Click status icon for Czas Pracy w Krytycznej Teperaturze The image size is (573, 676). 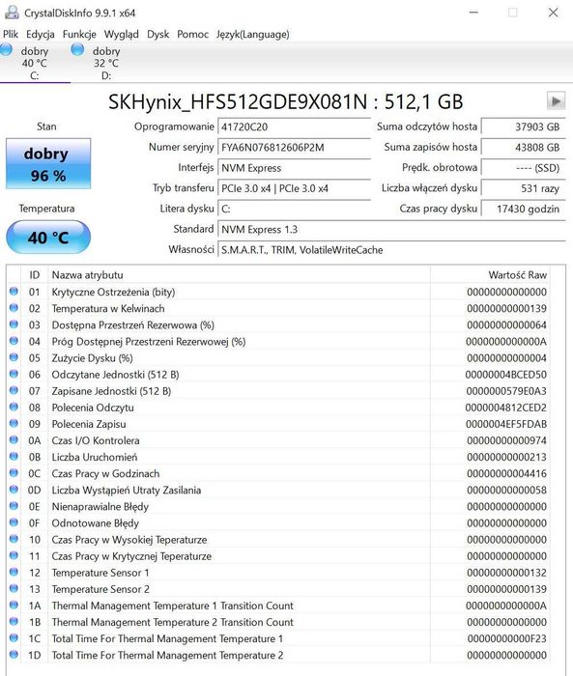pyautogui.click(x=14, y=555)
